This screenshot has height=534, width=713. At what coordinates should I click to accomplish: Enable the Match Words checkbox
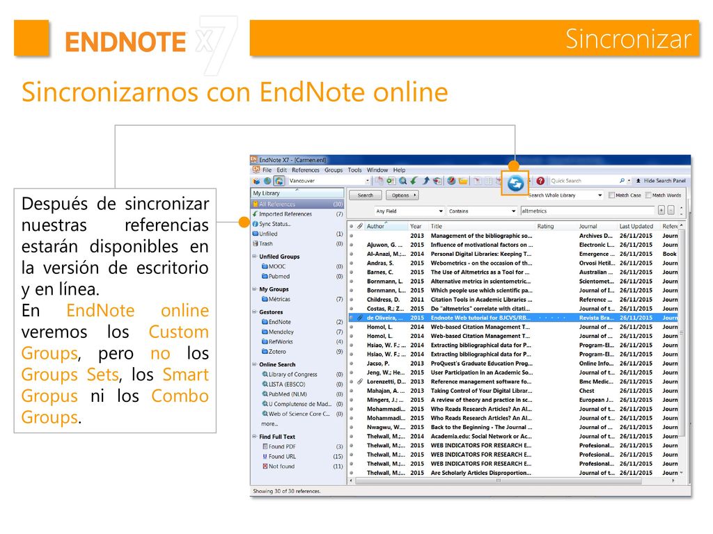tap(648, 195)
